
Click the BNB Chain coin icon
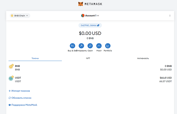point(12,16)
